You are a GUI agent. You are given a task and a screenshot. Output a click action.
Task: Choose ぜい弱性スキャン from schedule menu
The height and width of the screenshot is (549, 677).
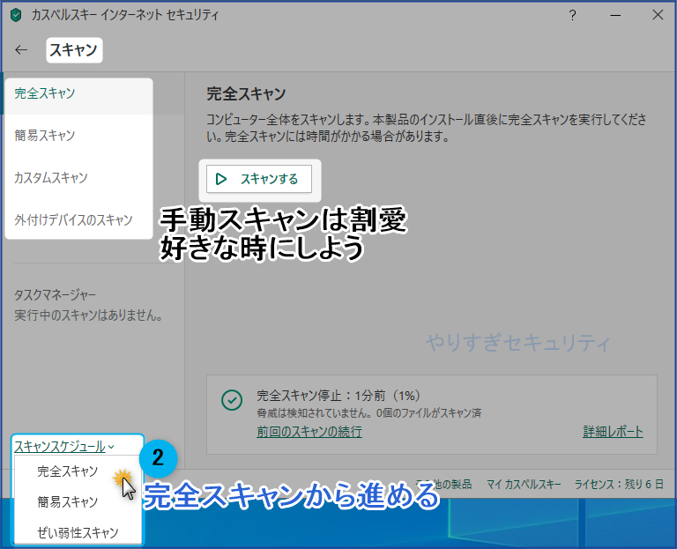click(78, 532)
